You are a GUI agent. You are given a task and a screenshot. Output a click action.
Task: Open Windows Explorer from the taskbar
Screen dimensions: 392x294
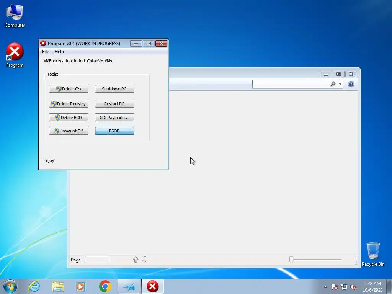pos(58,286)
